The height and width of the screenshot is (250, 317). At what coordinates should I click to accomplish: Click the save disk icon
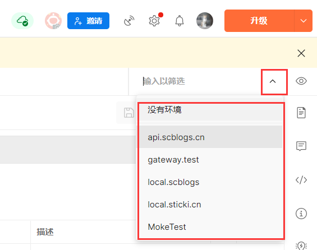[129, 113]
